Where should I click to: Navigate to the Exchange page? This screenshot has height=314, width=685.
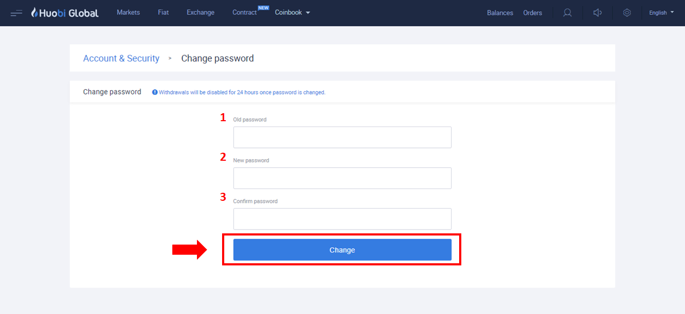201,12
